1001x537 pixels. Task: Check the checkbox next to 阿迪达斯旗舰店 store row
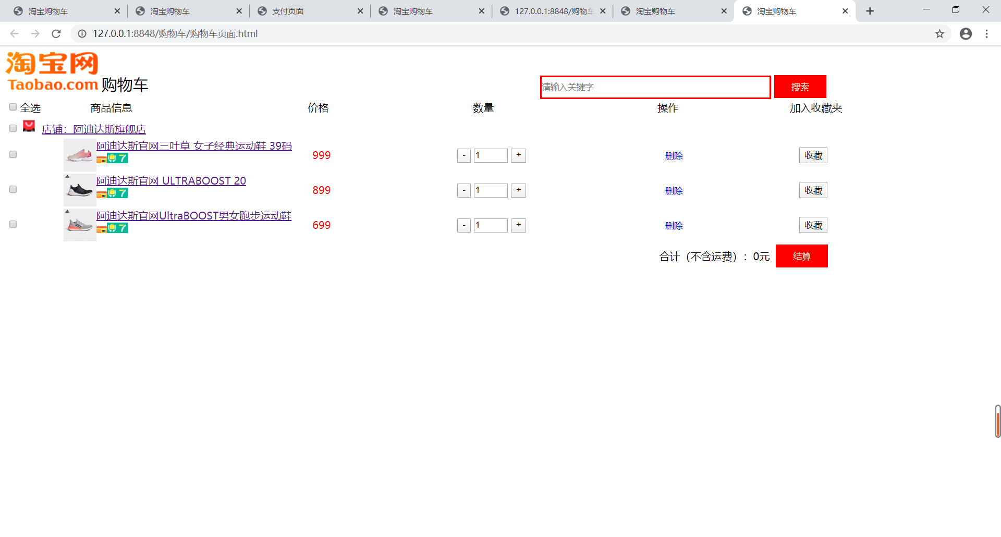tap(13, 128)
